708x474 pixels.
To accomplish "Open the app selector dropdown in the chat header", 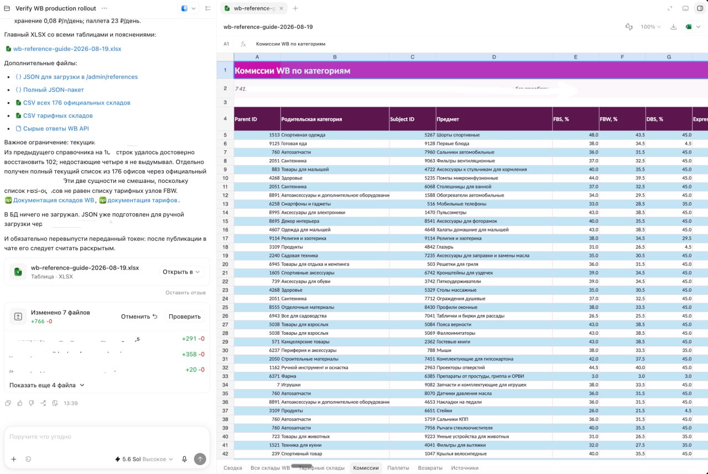I will tap(188, 8).
